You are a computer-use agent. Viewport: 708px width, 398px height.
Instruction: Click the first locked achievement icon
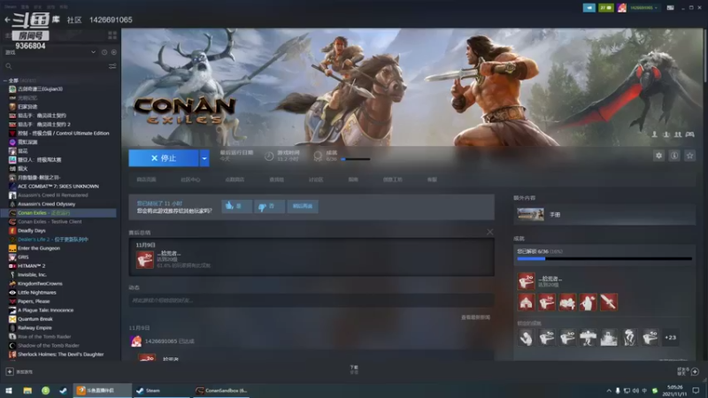pyautogui.click(x=526, y=338)
